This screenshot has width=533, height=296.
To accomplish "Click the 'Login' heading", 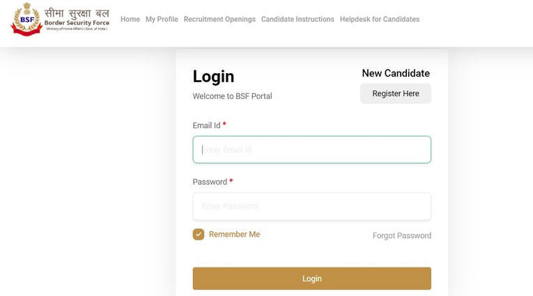I will tap(213, 77).
